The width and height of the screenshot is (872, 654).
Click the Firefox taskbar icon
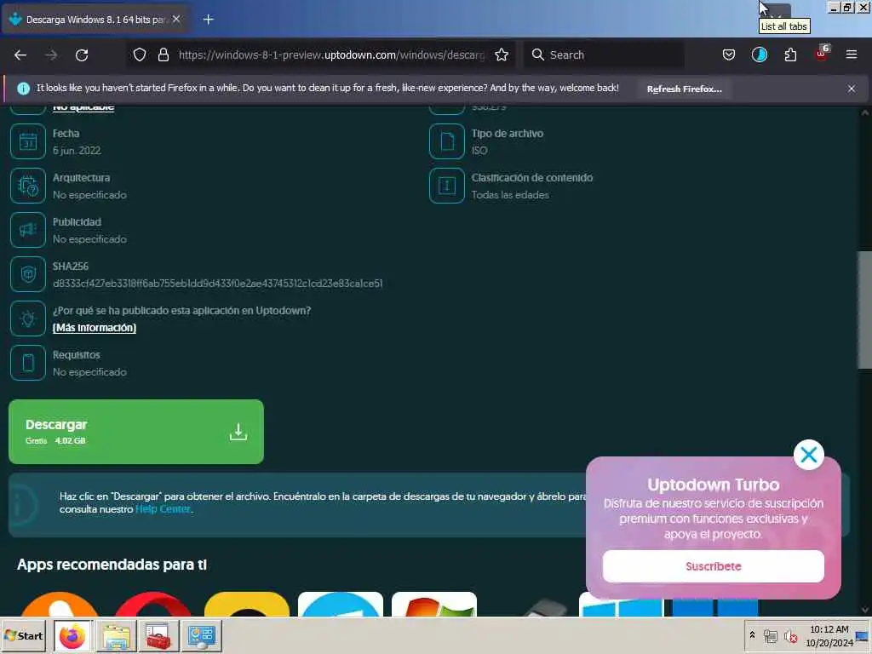pyautogui.click(x=72, y=635)
